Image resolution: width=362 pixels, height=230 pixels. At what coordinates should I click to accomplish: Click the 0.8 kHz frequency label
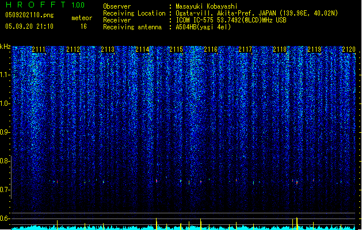coord(5,161)
